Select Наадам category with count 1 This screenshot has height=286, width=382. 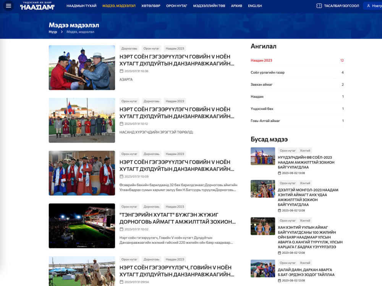click(297, 96)
